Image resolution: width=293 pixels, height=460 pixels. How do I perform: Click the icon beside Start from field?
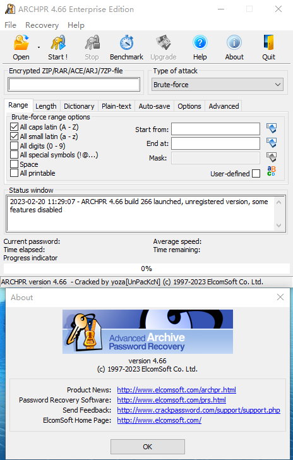pos(272,128)
